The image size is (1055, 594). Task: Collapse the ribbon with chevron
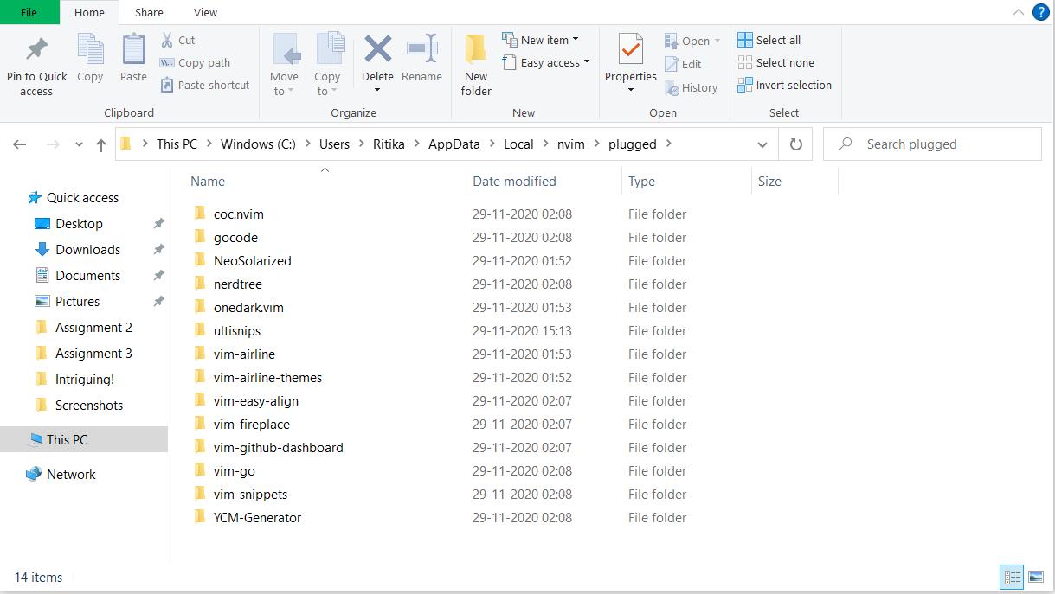(x=1019, y=12)
